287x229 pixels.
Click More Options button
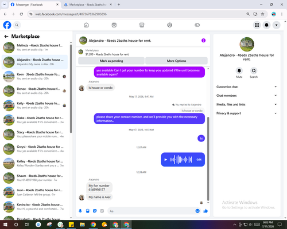coord(176,61)
